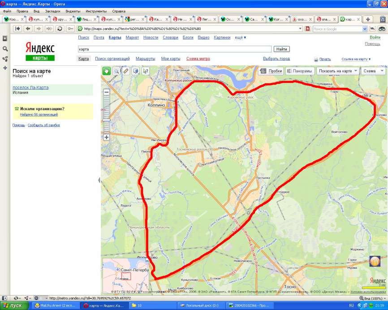This screenshot has height=310, width=388.
Task: Open the Закладки browser menu
Action: (52, 11)
